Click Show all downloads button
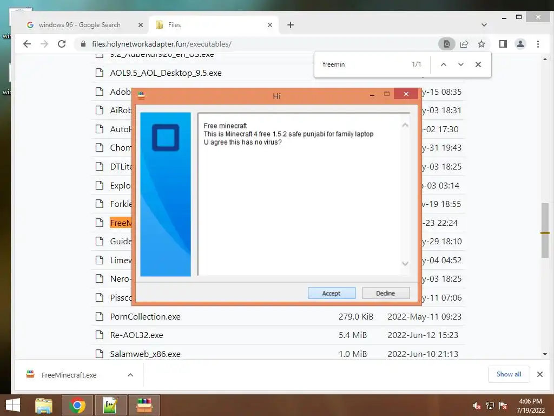The image size is (554, 416). click(509, 374)
